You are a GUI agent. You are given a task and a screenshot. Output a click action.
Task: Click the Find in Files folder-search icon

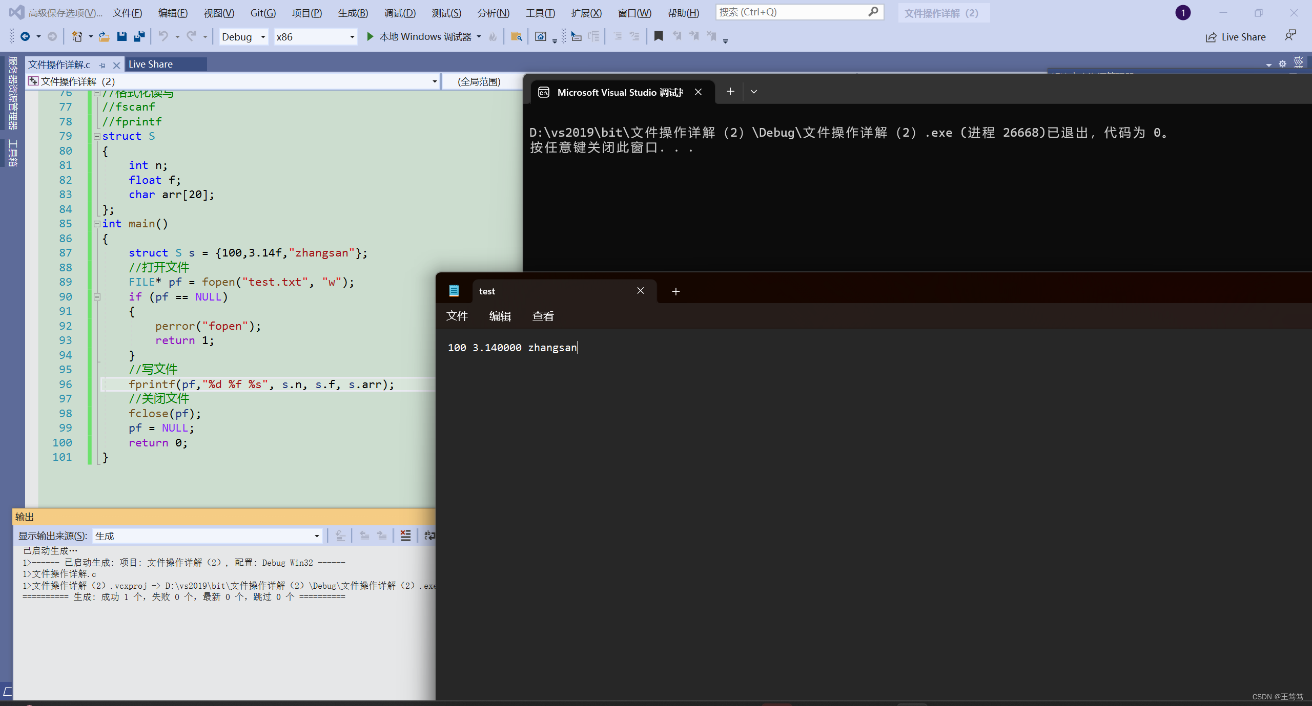[516, 36]
